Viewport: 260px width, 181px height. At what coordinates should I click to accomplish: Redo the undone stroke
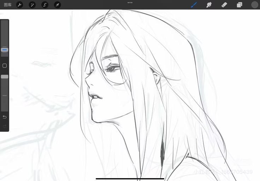[5, 126]
